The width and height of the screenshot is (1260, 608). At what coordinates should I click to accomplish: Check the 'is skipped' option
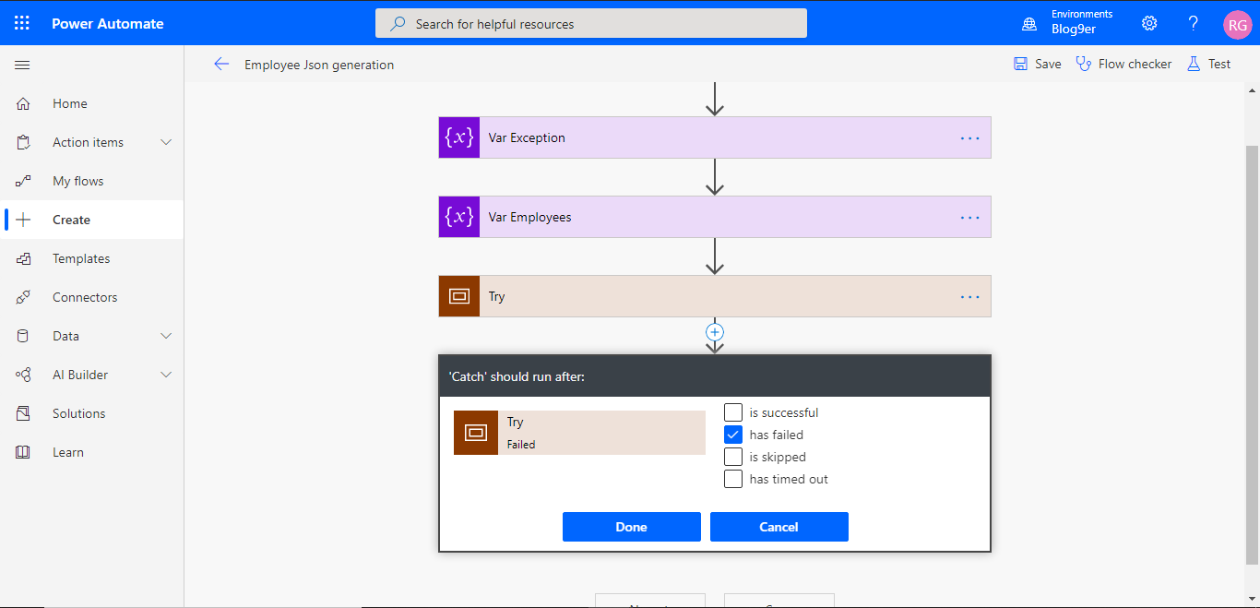click(x=733, y=457)
